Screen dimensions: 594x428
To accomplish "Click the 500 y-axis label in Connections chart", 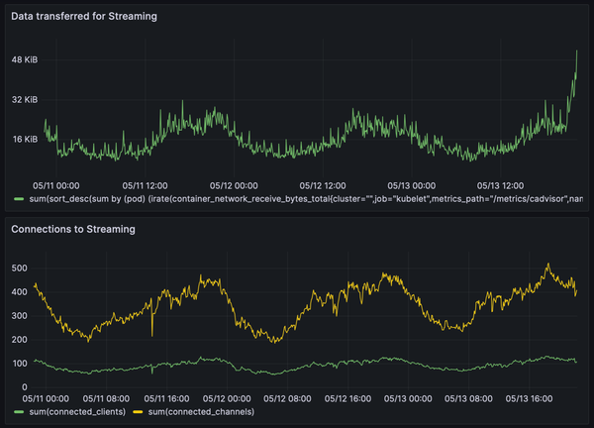I will point(20,268).
